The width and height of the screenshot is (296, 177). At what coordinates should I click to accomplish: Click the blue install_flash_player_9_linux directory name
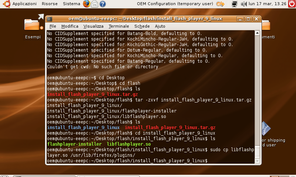pyautogui.click(x=83, y=128)
